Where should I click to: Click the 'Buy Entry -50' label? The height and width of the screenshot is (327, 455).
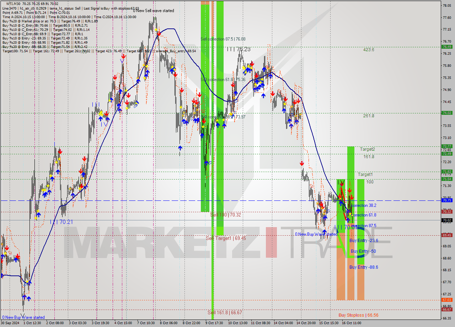click(x=363, y=251)
